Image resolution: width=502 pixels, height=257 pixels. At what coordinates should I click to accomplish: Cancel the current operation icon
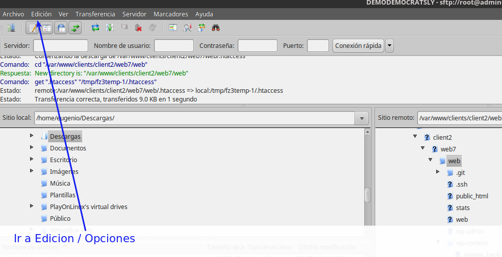pos(124,28)
